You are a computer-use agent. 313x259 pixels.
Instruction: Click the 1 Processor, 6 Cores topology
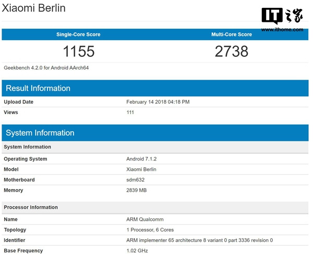[150, 230]
